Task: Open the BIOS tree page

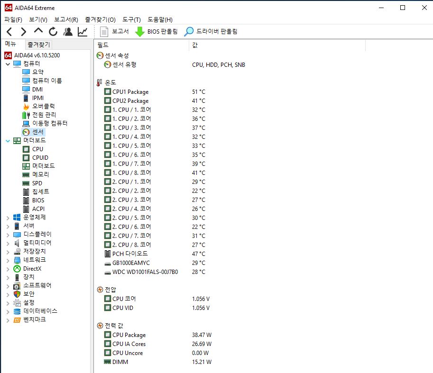Action: pos(33,200)
